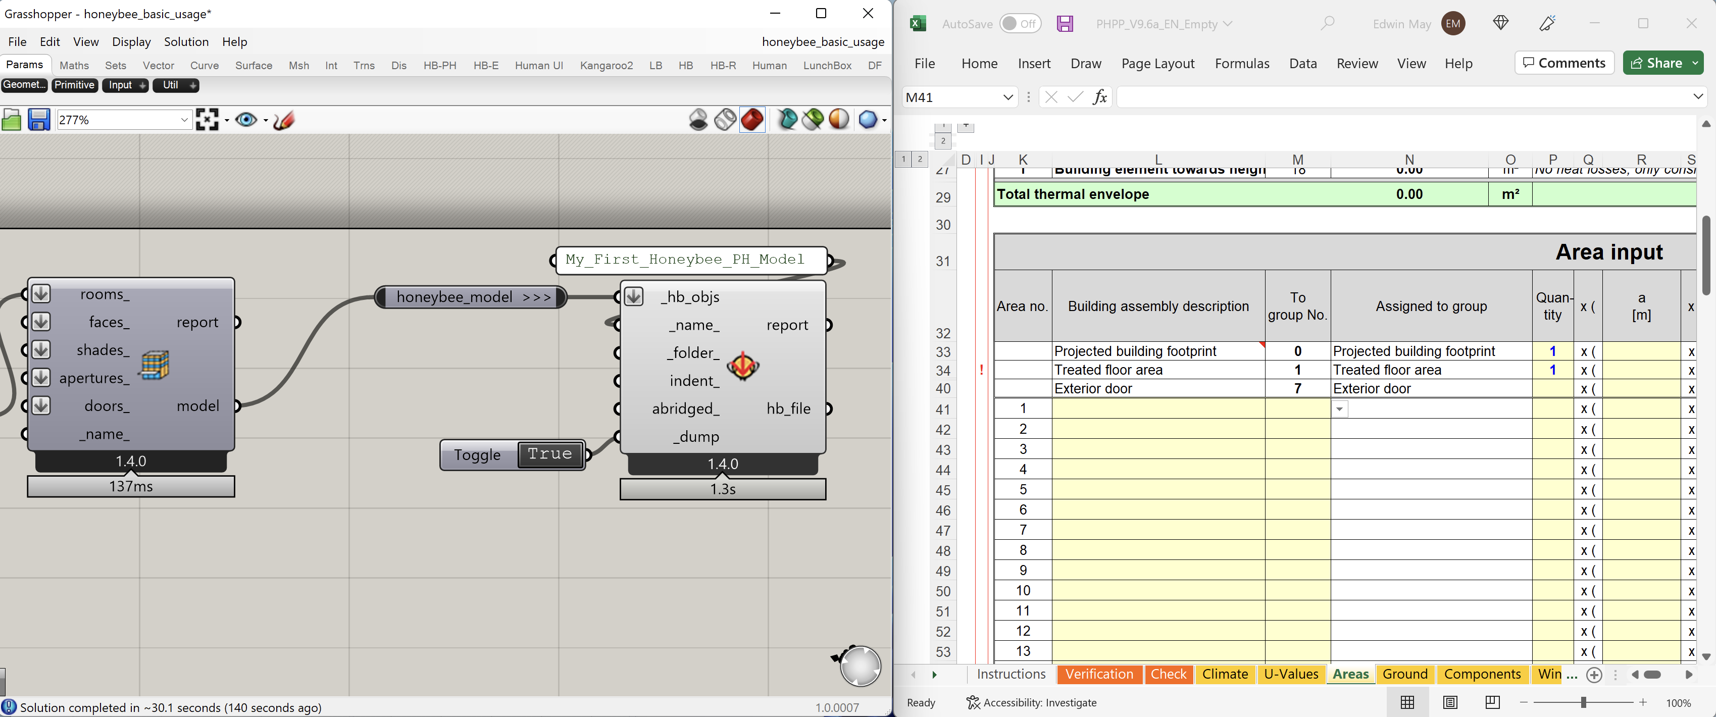Open a Grasshopper file with the open folder icon
The width and height of the screenshot is (1716, 717).
[12, 120]
